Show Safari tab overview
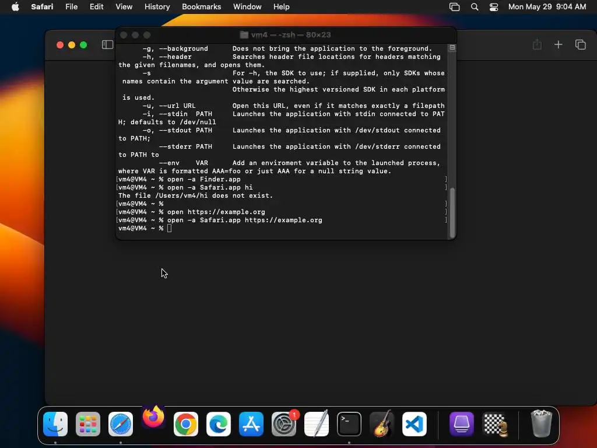597x448 pixels. 580,44
